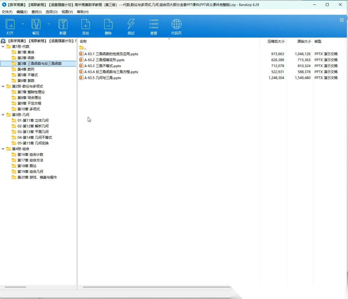Click the Code page (代码页) globe icon
The height and width of the screenshot is (299, 348).
pos(176,24)
